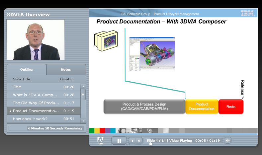The width and height of the screenshot is (262, 155).
Task: Skip to the next slide
Action: 139,141
